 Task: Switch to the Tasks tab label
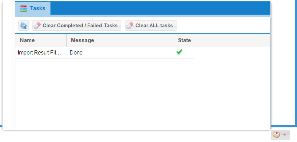38,8
